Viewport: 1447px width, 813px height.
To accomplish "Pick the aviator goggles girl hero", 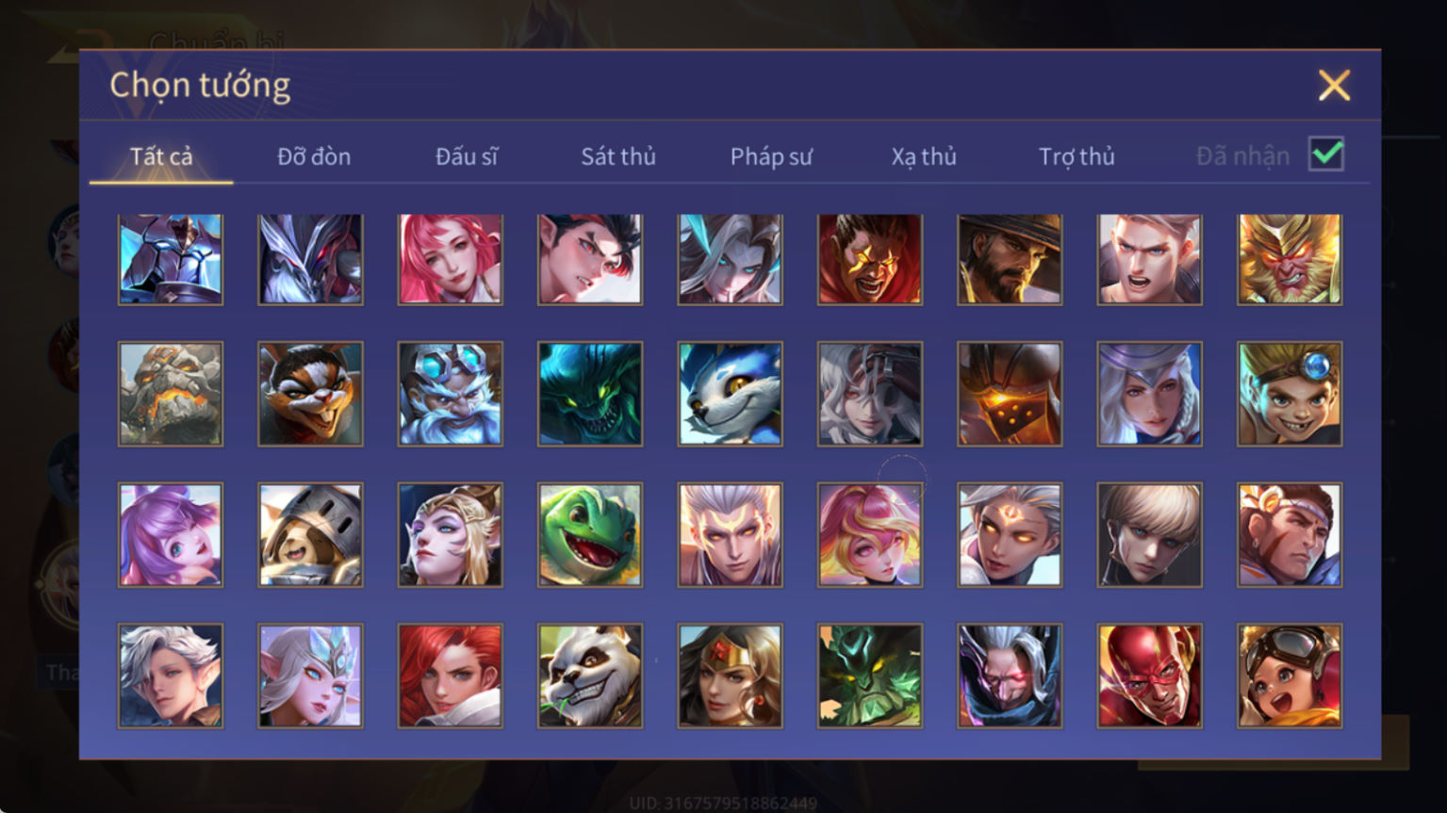I will (1289, 675).
